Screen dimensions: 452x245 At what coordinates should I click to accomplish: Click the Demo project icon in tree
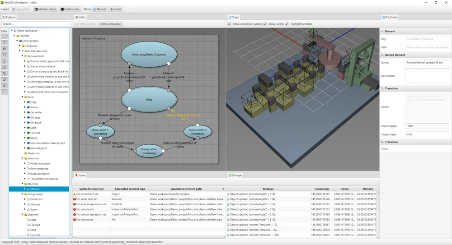pos(20,41)
